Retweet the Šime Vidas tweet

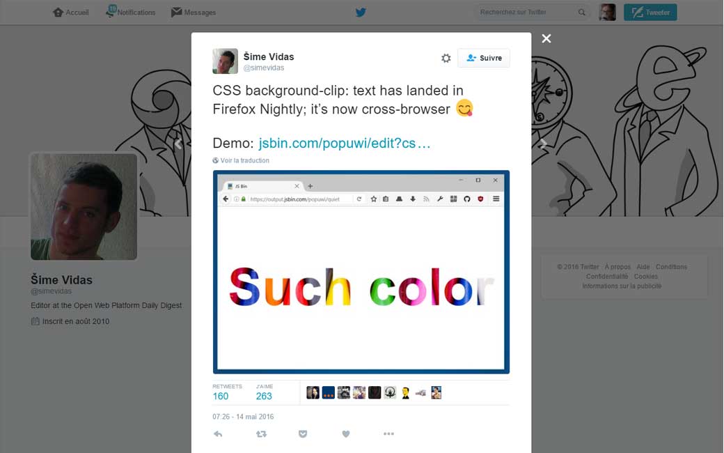[x=261, y=433]
